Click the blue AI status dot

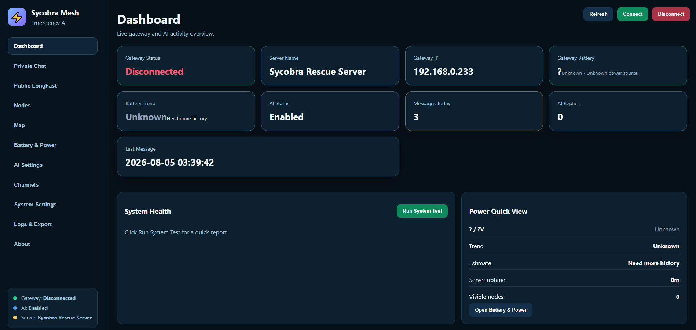pos(15,308)
